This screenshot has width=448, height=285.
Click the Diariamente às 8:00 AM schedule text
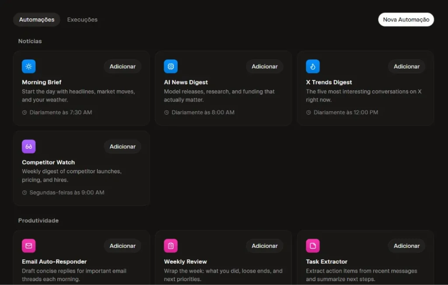203,113
